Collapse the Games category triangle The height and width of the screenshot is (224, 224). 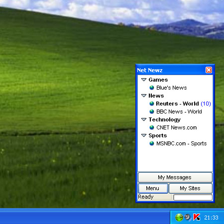click(x=144, y=80)
